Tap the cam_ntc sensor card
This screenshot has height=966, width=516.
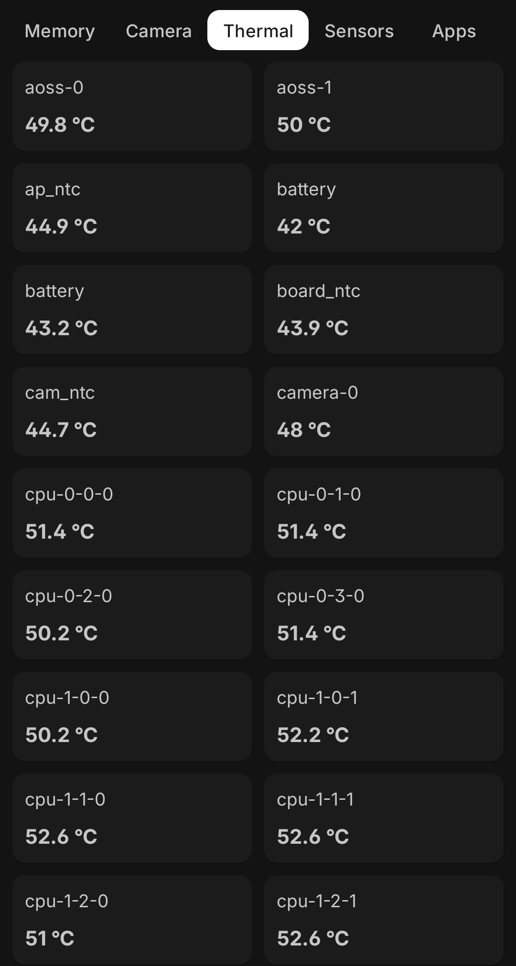132,411
